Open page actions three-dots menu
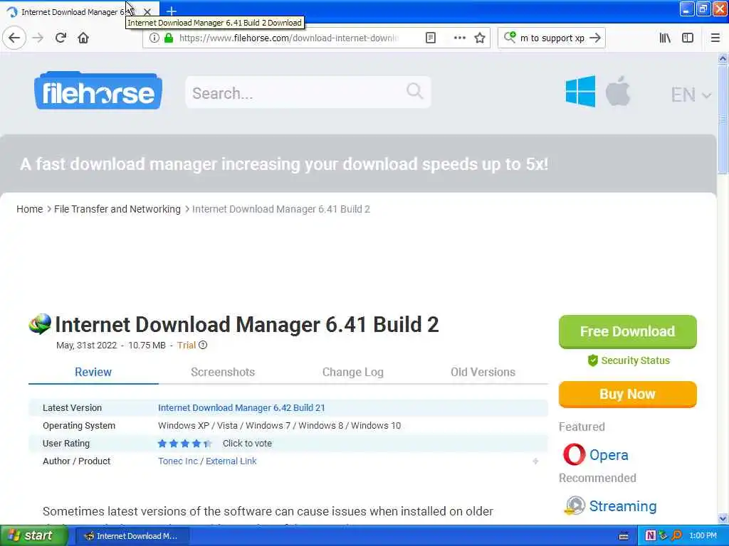Image resolution: width=729 pixels, height=546 pixels. pyautogui.click(x=459, y=38)
